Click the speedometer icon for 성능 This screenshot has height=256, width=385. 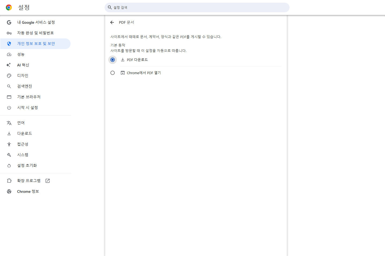(x=9, y=54)
